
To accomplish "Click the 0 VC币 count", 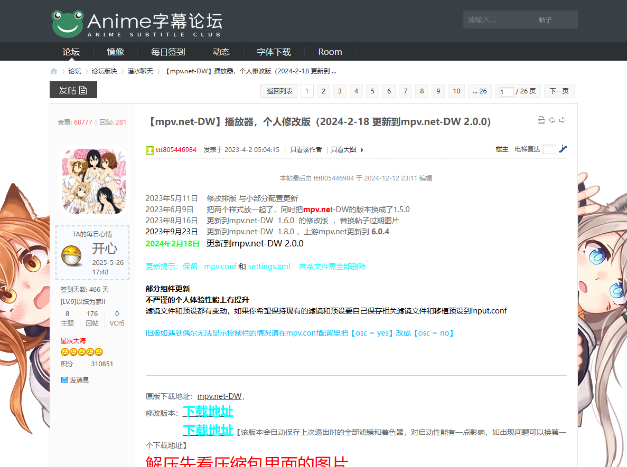I will (117, 318).
